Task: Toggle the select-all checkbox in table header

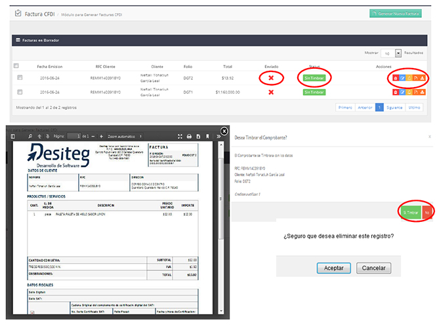Action: tap(16, 66)
